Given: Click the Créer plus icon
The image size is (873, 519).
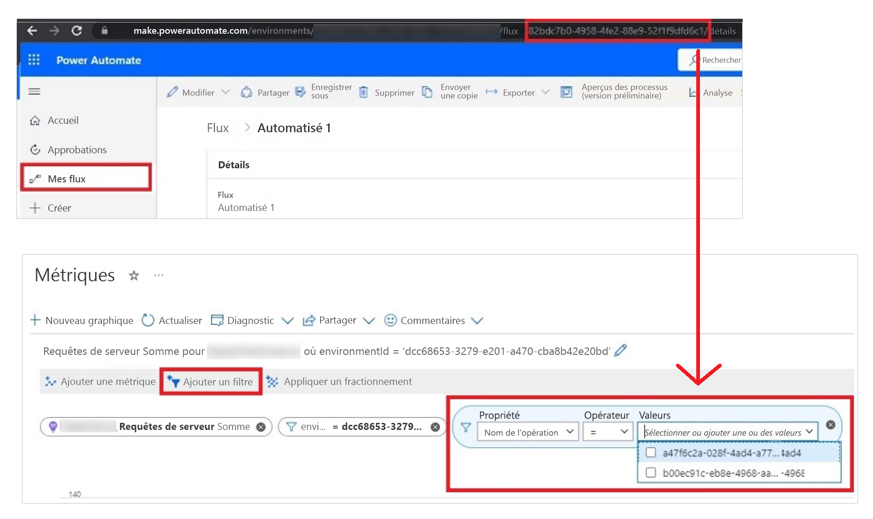Looking at the screenshot, I should coord(35,208).
